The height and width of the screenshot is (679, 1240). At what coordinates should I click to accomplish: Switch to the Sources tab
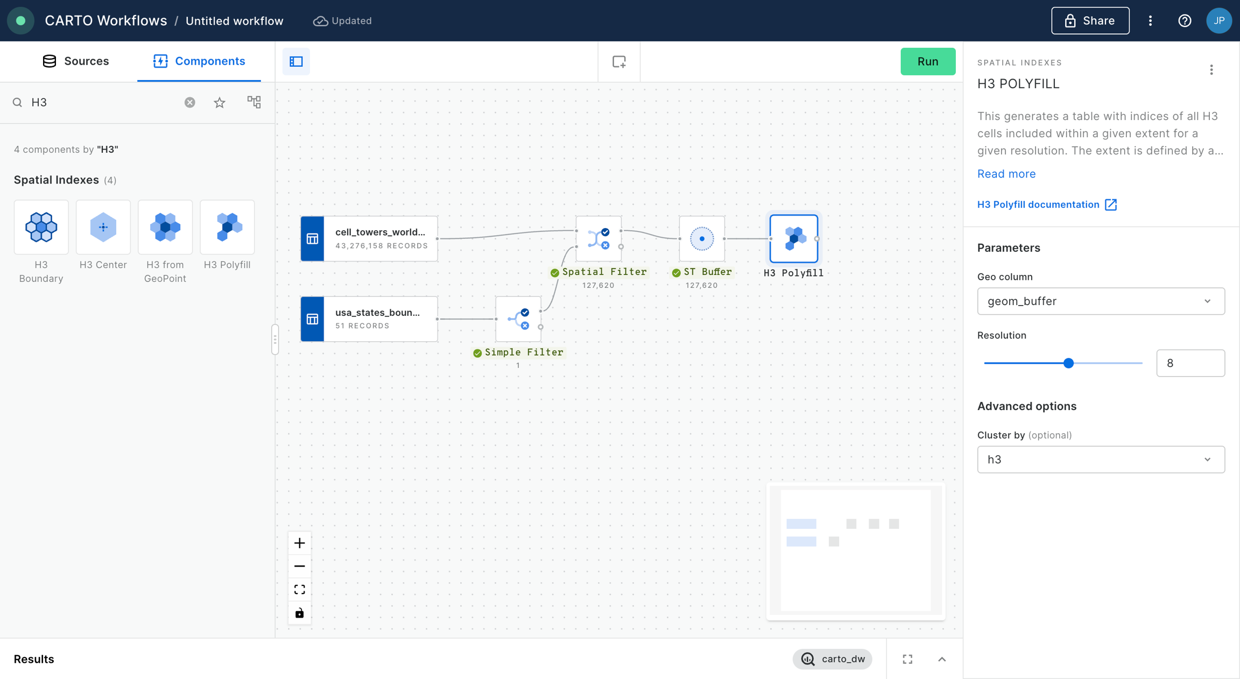tap(76, 61)
